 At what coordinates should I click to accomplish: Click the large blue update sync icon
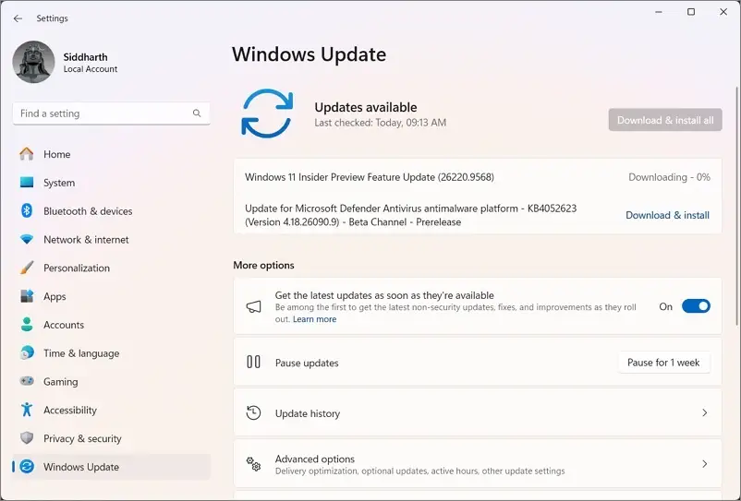coord(267,113)
